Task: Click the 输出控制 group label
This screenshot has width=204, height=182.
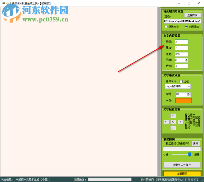Action: pyautogui.click(x=169, y=139)
